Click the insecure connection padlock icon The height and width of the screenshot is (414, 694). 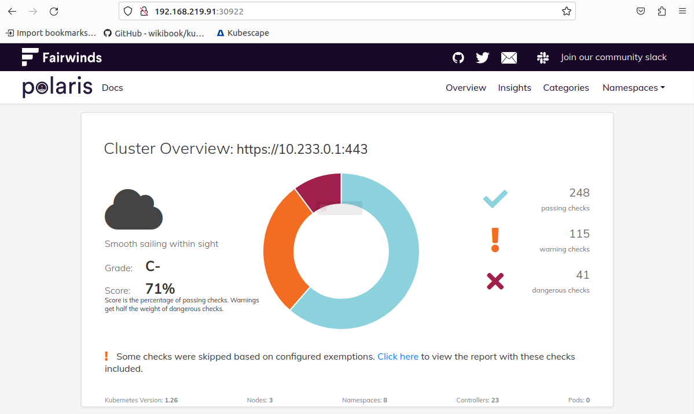(144, 12)
